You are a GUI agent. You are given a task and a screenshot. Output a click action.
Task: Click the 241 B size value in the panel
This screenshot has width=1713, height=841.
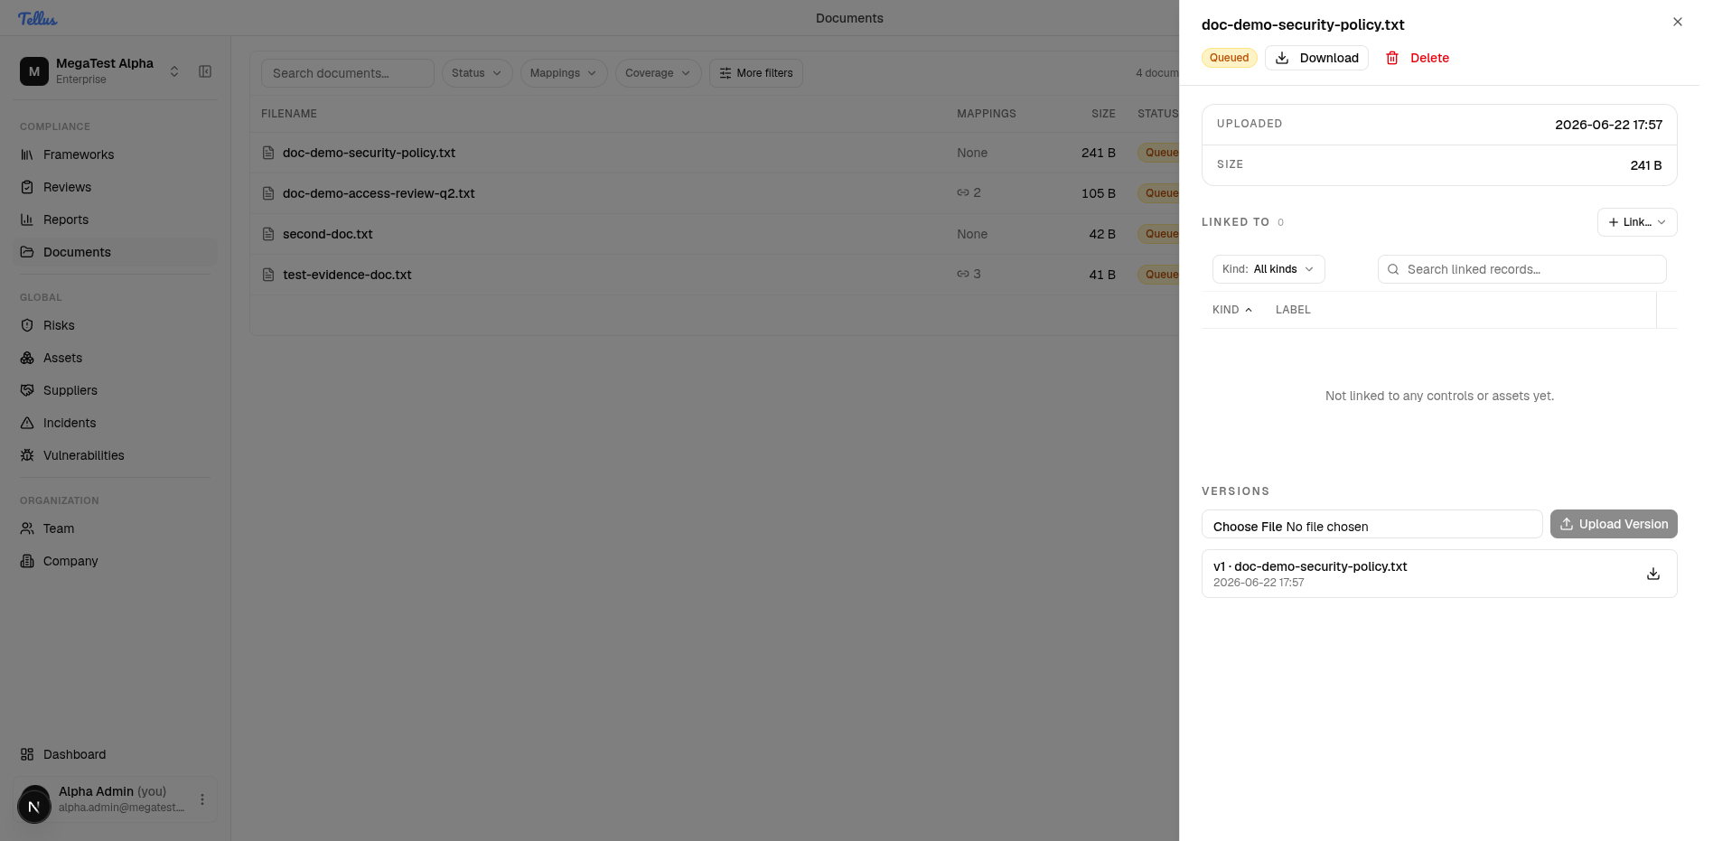(x=1646, y=165)
